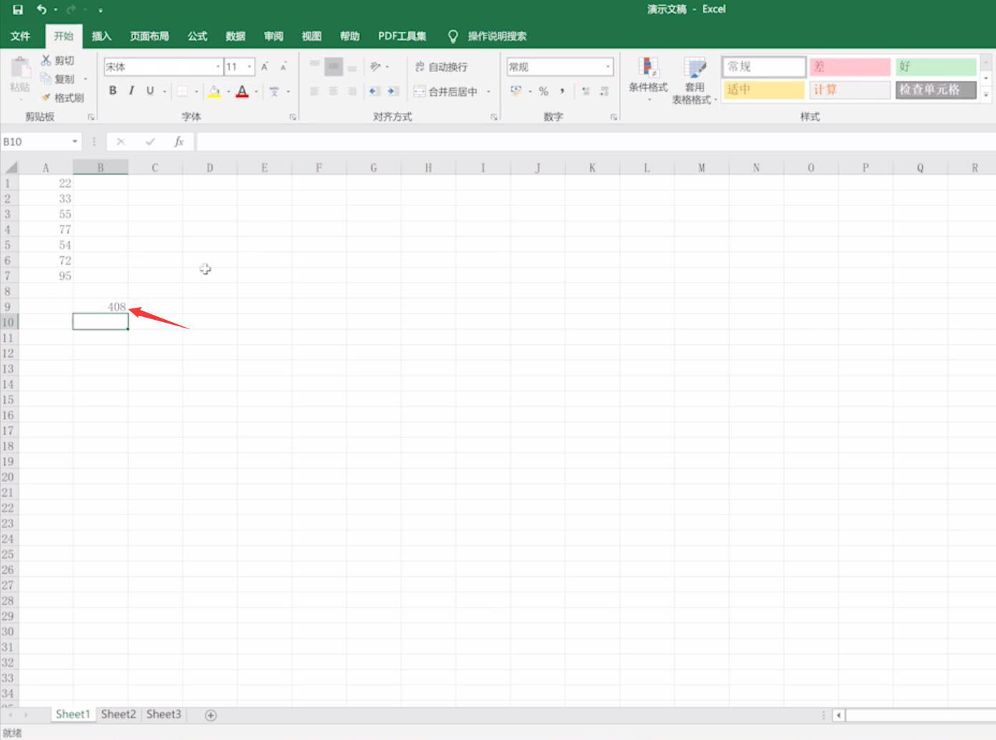Apply comma thousands separator style

[562, 91]
